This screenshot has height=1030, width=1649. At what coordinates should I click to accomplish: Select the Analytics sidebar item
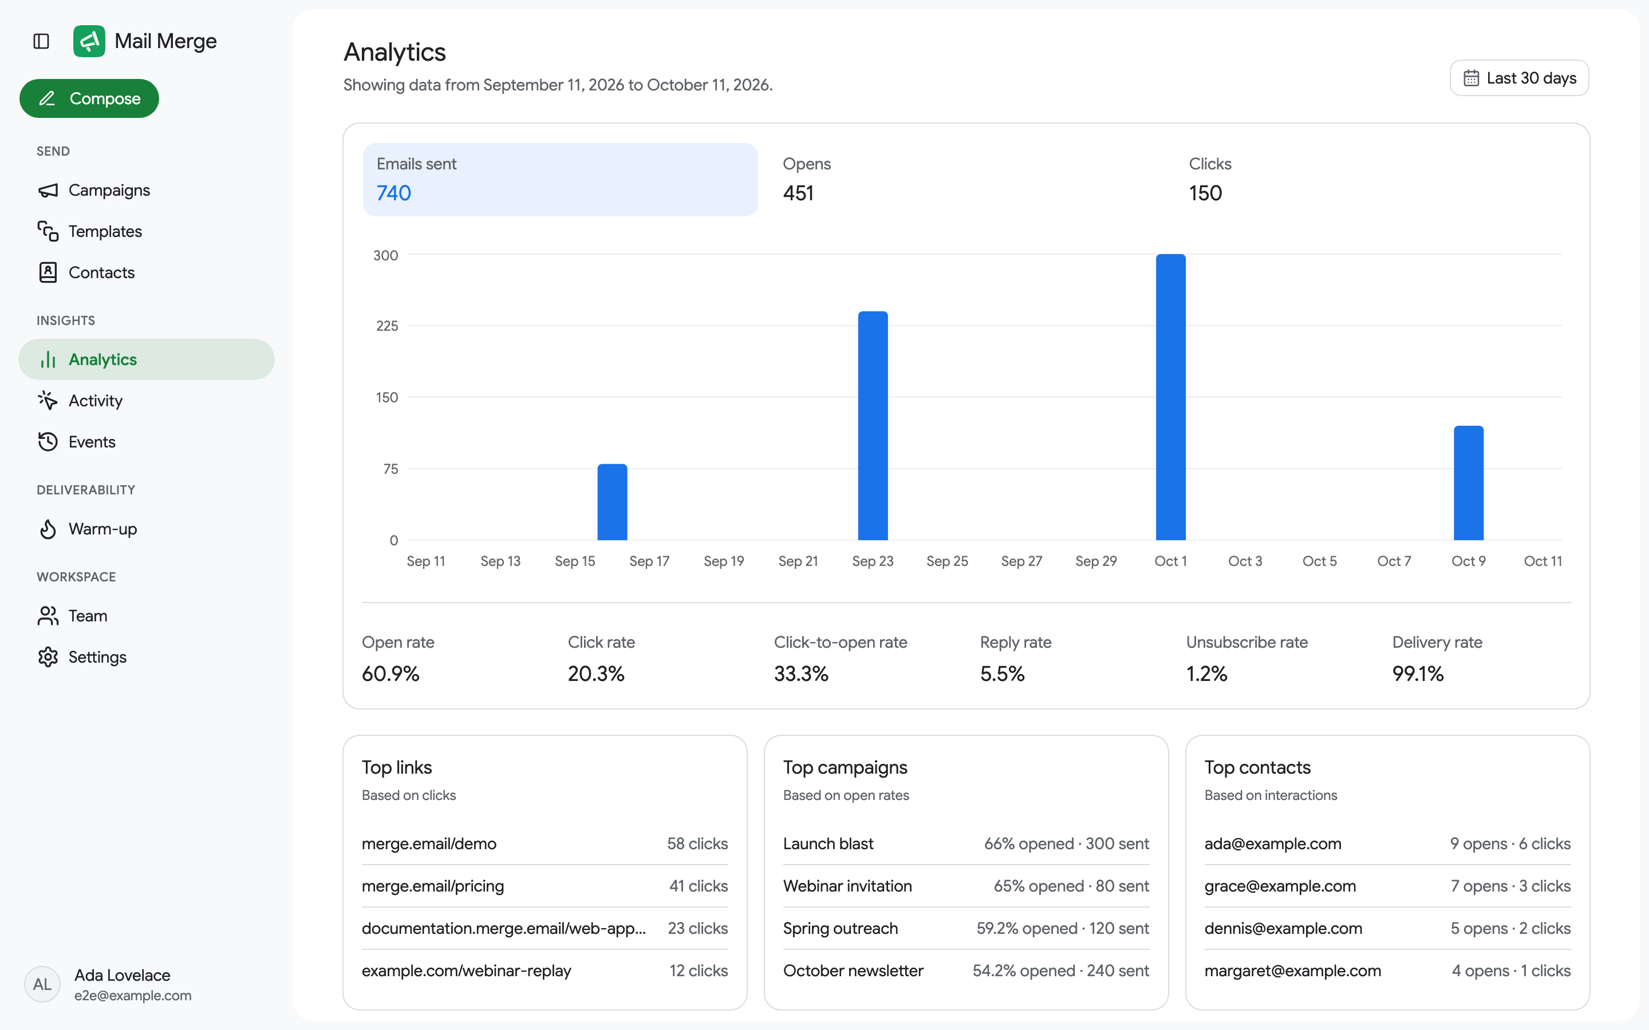(x=147, y=360)
